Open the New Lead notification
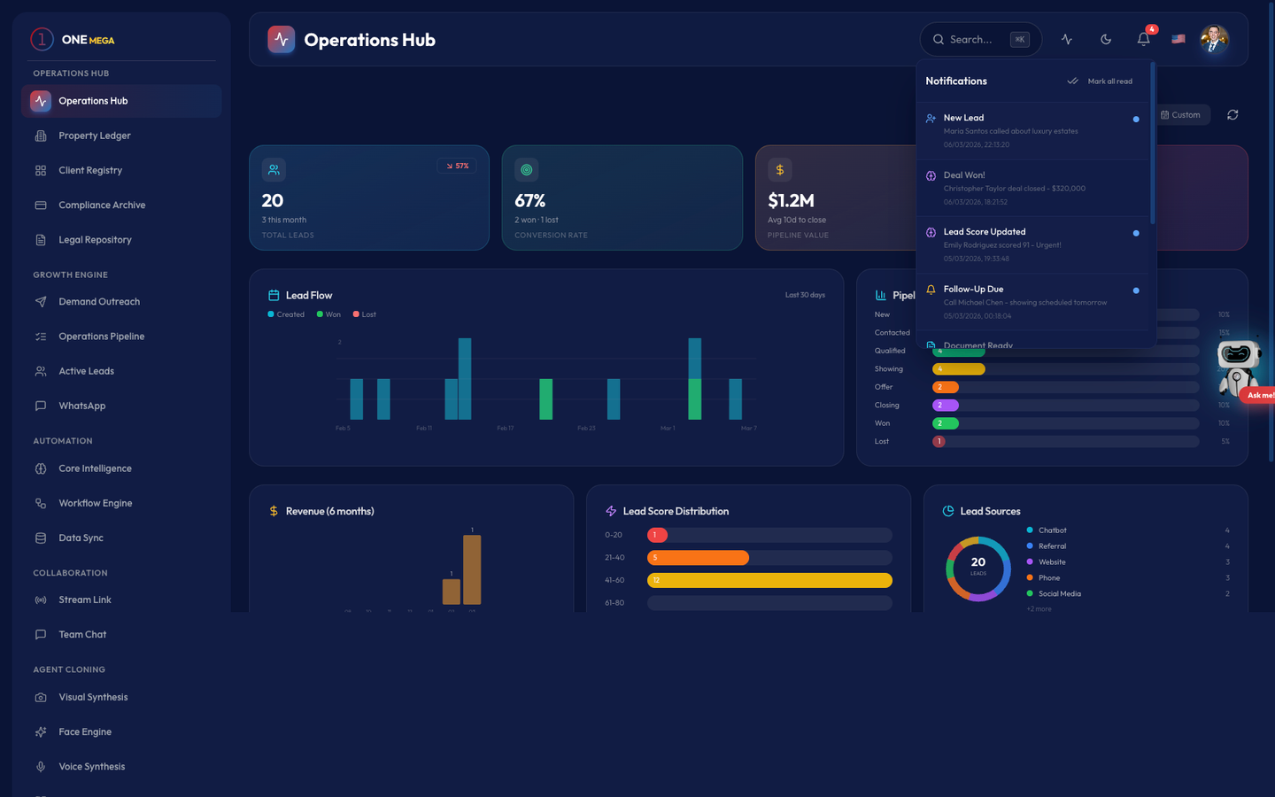This screenshot has width=1275, height=797. tap(1032, 130)
